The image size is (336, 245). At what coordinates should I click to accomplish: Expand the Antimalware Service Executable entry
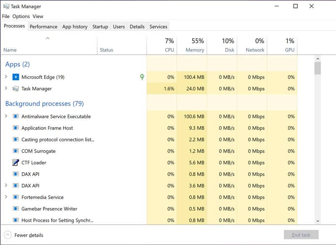pyautogui.click(x=6, y=116)
